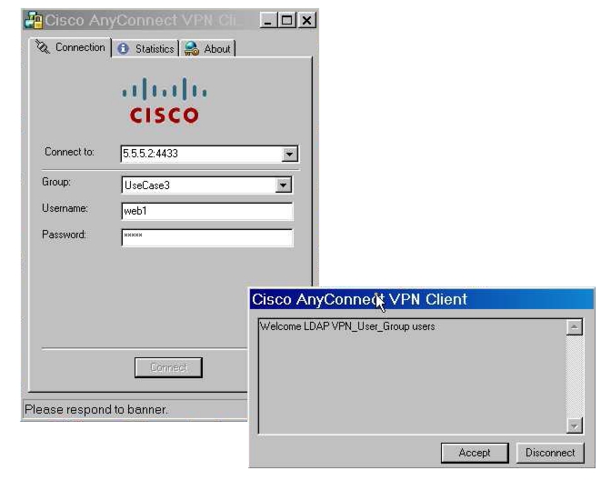Click the About tab globe key icon
Image resolution: width=611 pixels, height=480 pixels.
click(191, 49)
